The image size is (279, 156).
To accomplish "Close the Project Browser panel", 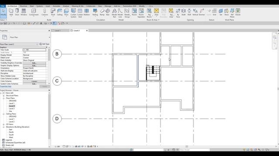I will [x=49, y=90].
